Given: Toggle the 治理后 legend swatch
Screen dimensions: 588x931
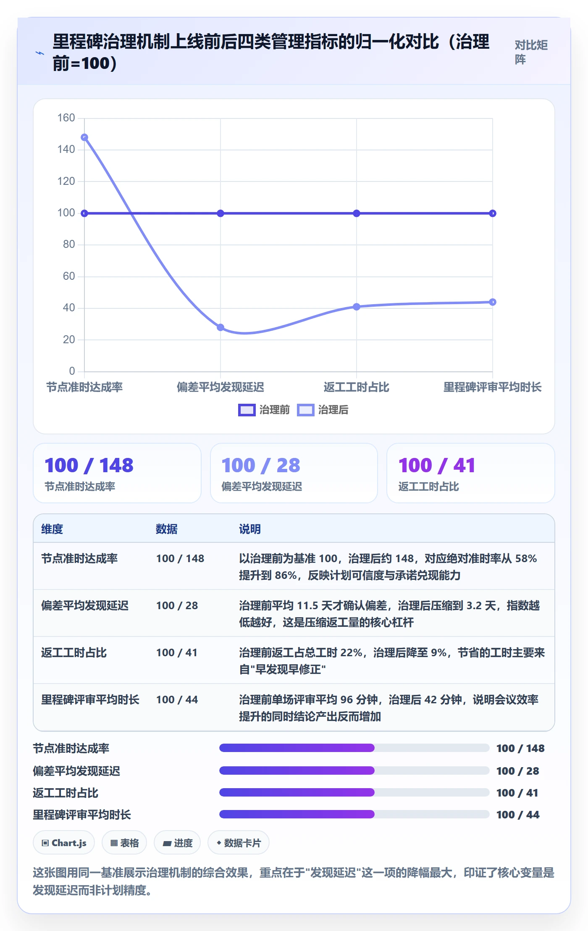Looking at the screenshot, I should [x=305, y=410].
